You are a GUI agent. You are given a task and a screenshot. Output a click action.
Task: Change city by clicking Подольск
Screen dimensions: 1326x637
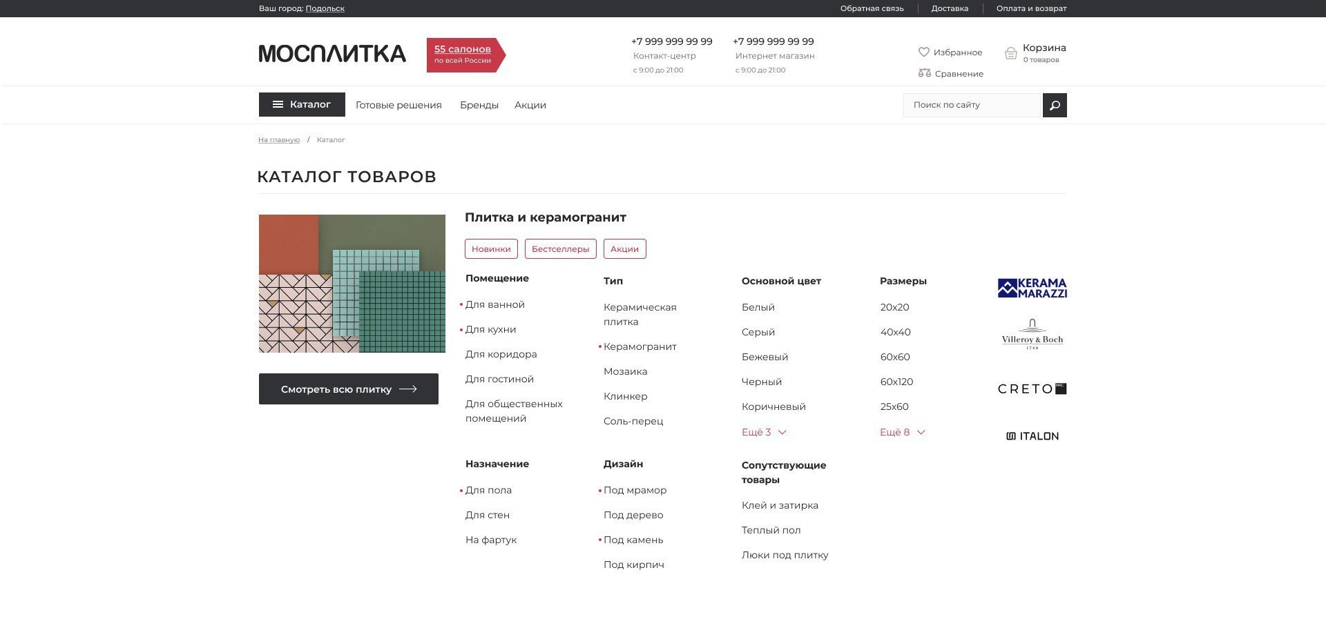(x=325, y=8)
